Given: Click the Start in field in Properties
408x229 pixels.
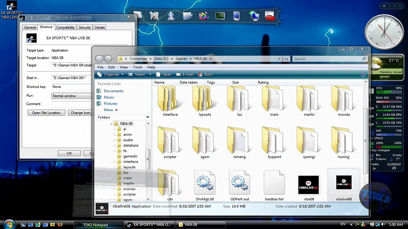Looking at the screenshot, I should click(72, 78).
